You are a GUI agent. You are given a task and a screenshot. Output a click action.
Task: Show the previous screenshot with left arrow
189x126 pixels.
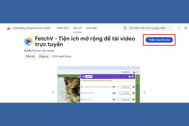(x=53, y=93)
